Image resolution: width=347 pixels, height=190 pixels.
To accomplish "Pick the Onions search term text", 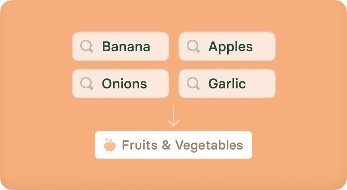I will pos(124,83).
